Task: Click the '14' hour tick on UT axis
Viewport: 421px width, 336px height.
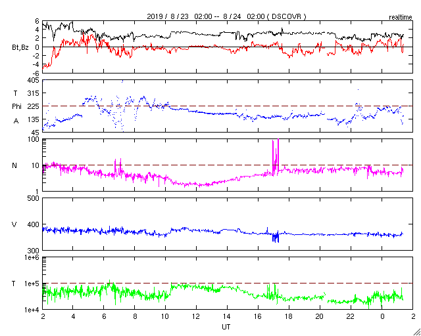Action: 227,316
